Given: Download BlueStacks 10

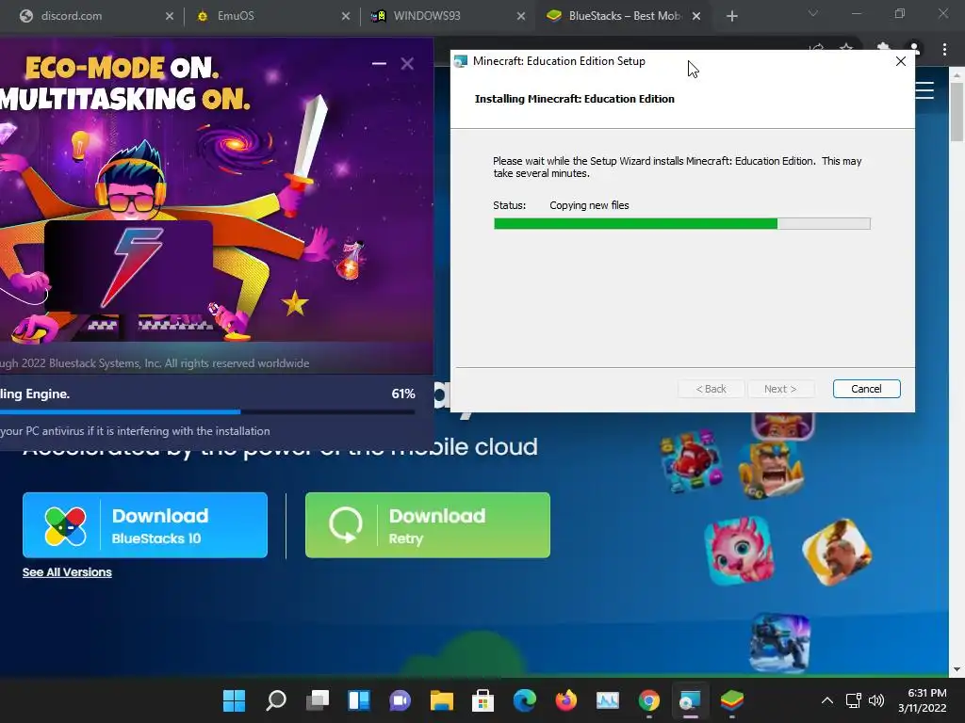Looking at the screenshot, I should pyautogui.click(x=145, y=525).
